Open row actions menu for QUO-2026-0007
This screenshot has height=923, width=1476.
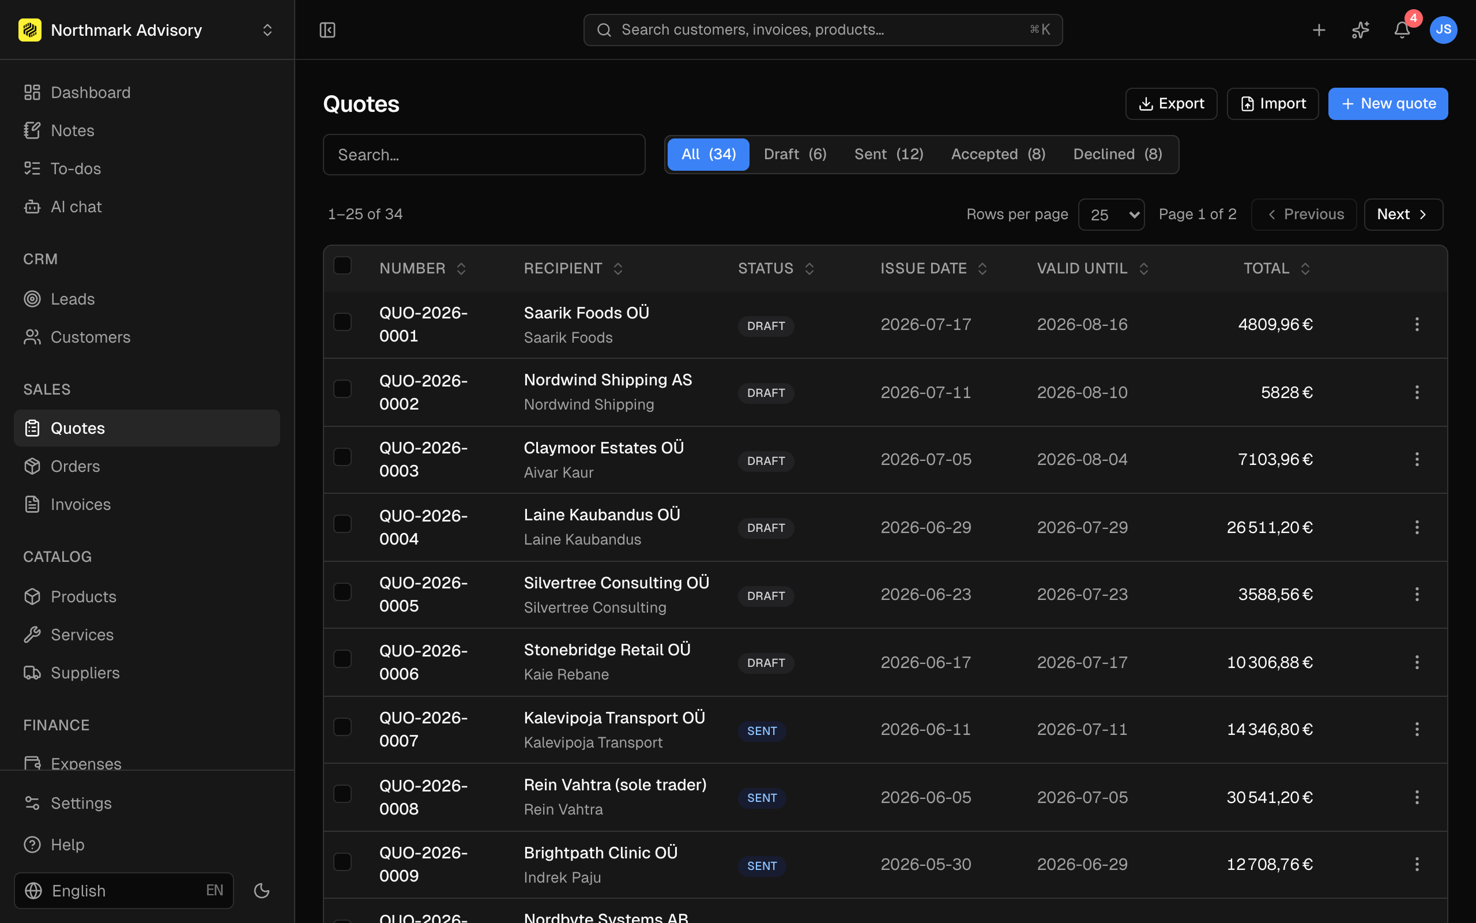coord(1417,729)
